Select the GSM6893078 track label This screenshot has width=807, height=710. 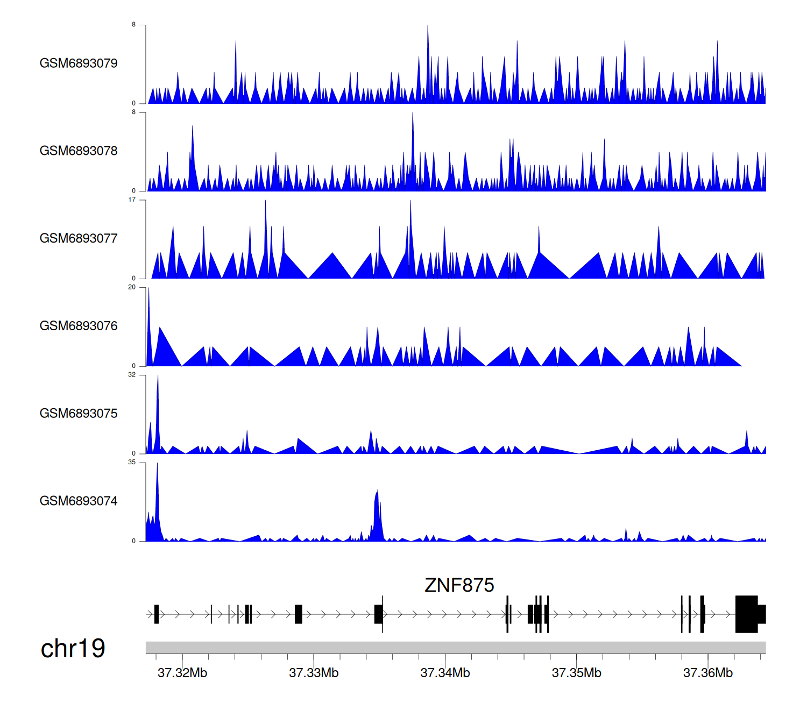[x=79, y=151]
